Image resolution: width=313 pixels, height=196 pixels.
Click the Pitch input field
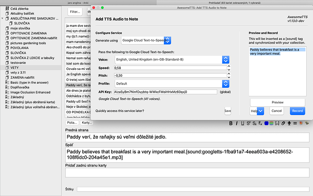[170, 75]
